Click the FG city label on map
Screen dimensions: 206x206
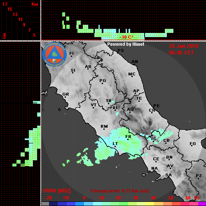click(193, 144)
